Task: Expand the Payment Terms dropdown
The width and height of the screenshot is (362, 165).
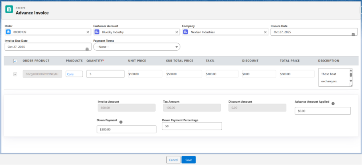Action: (137, 47)
